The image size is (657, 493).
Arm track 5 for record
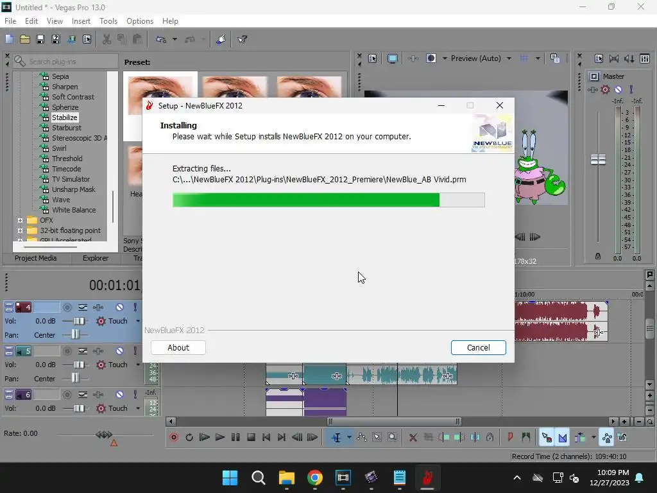click(x=67, y=351)
